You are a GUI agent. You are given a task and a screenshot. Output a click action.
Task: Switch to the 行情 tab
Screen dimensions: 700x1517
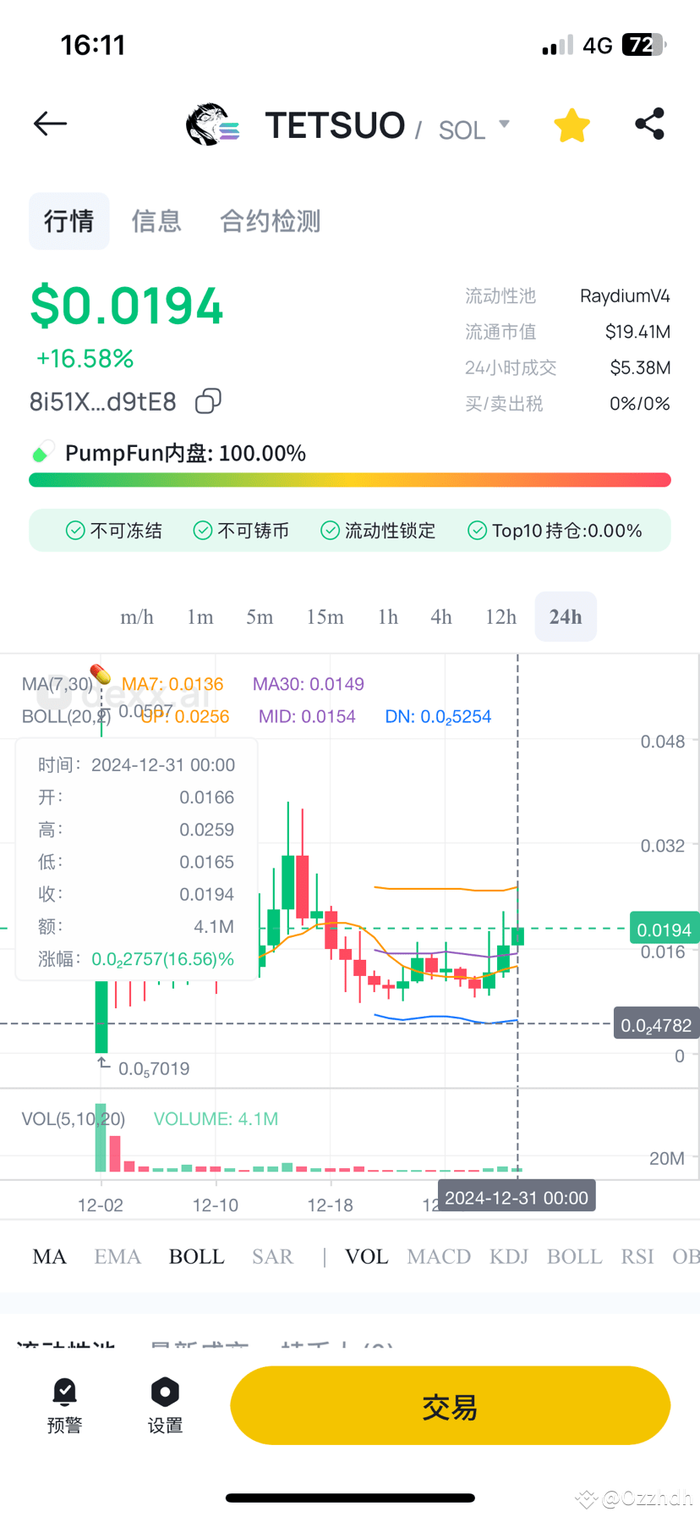pos(69,221)
